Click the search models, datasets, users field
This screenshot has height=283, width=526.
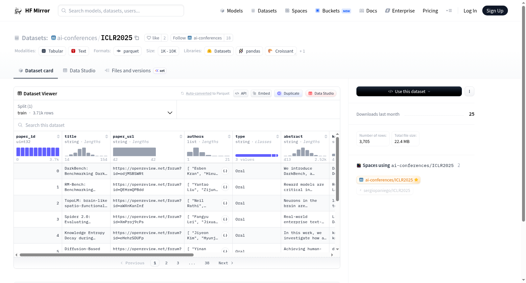click(x=121, y=11)
